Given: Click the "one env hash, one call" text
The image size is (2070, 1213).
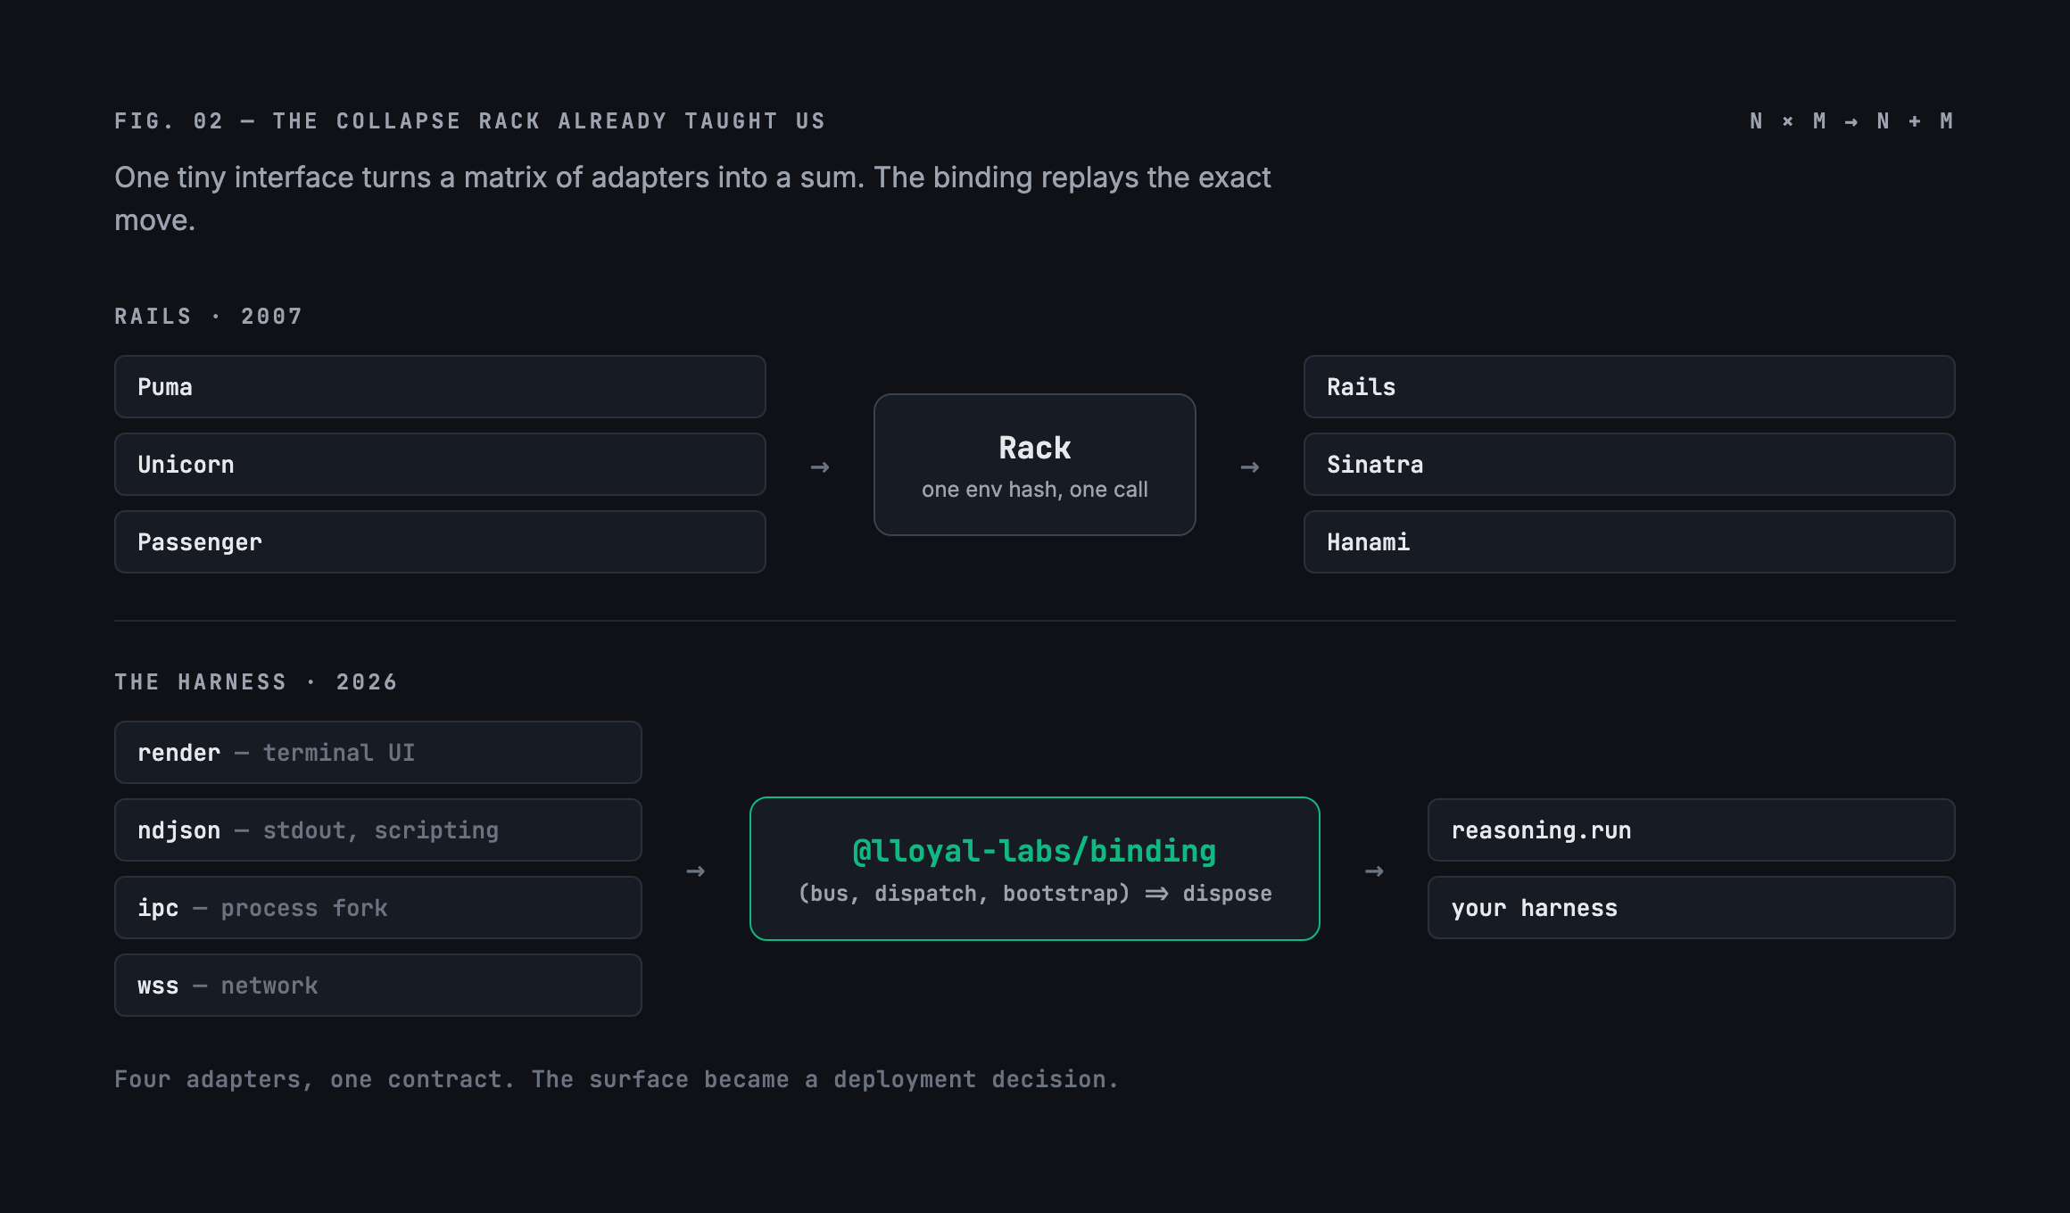Looking at the screenshot, I should (x=1035, y=490).
